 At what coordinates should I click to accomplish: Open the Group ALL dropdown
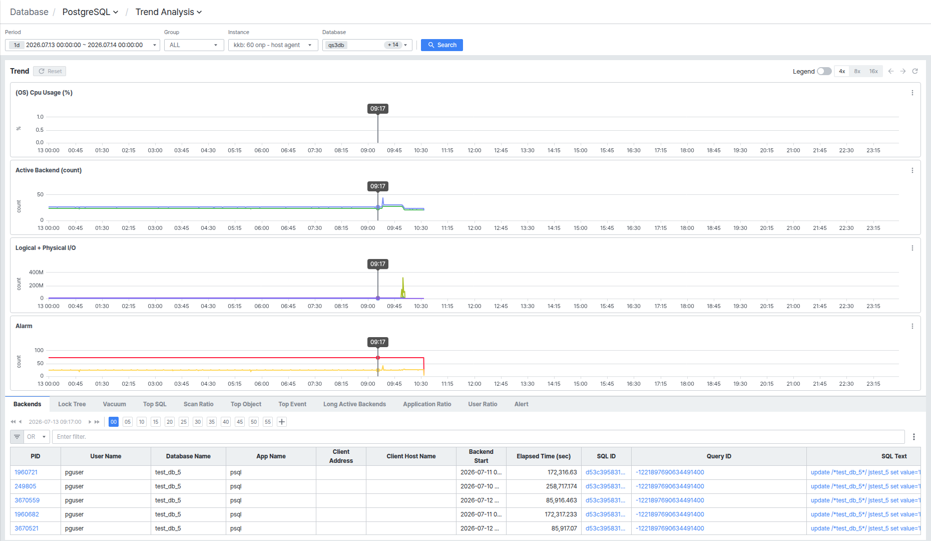pos(194,45)
